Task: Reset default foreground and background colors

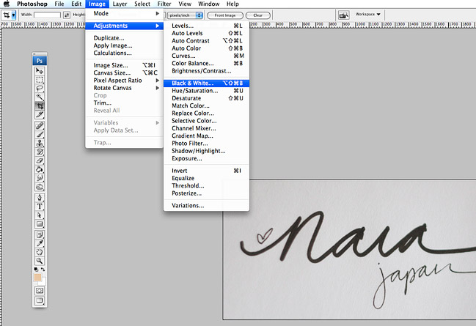Action: coord(36,270)
